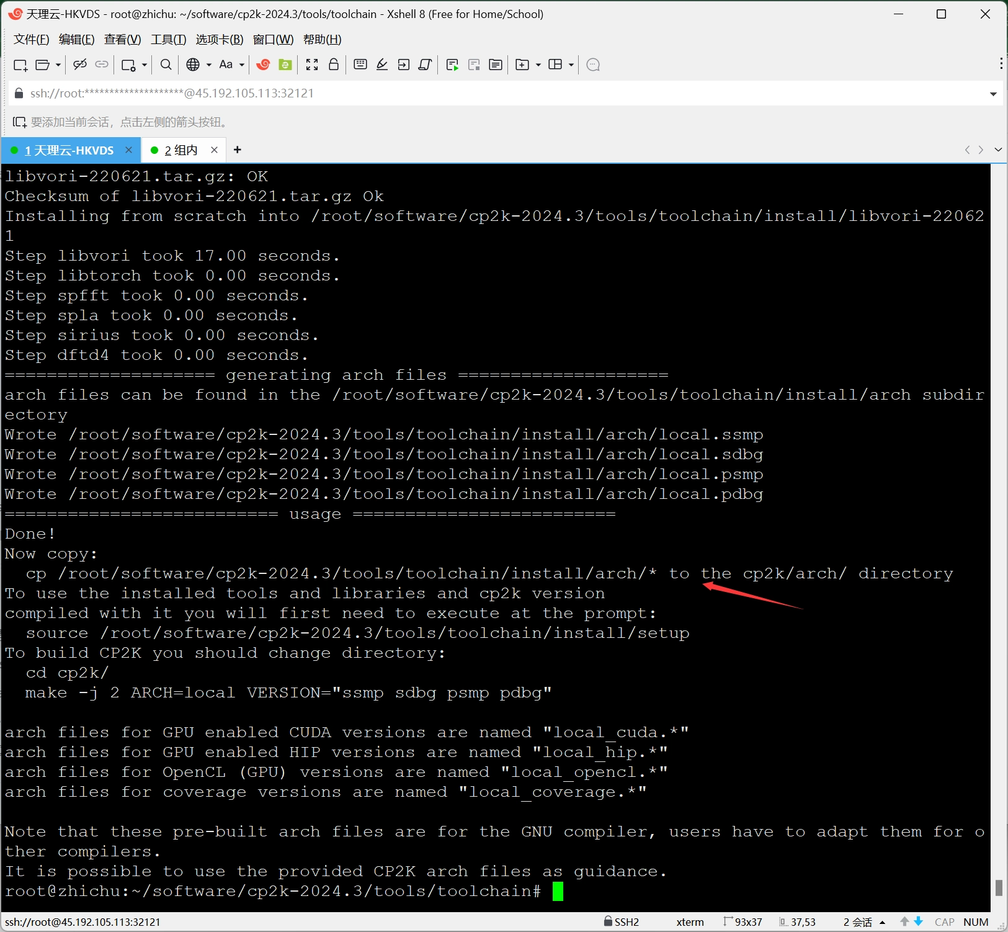Click the disconnect broken-link icon
Image resolution: width=1008 pixels, height=932 pixels.
pyautogui.click(x=80, y=65)
